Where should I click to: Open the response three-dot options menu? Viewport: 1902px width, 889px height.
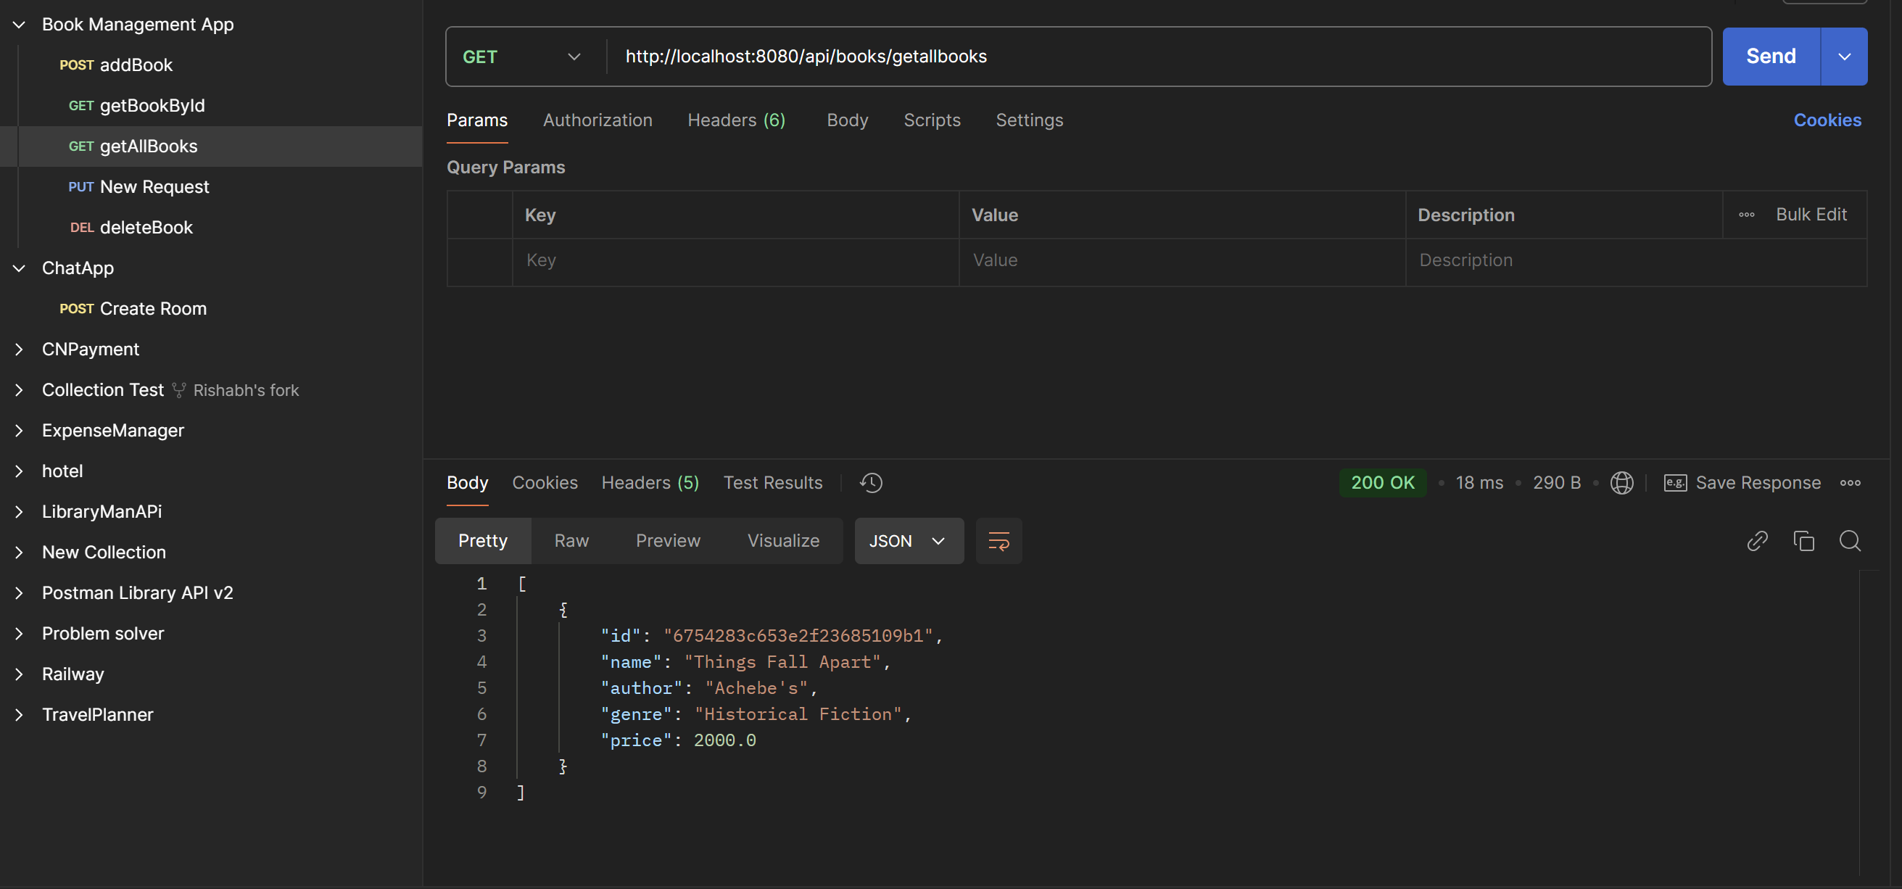pyautogui.click(x=1852, y=482)
